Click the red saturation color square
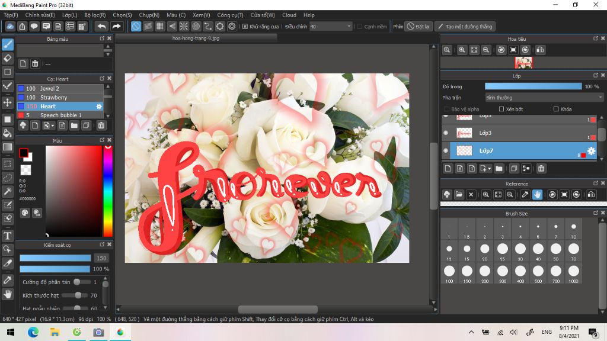The image size is (607, 341). [74, 191]
